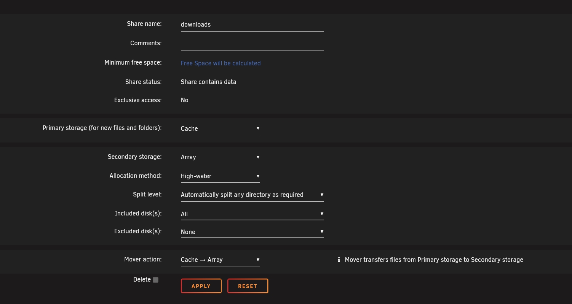
Task: Click the 'Mover action:' label text
Action: pos(143,259)
